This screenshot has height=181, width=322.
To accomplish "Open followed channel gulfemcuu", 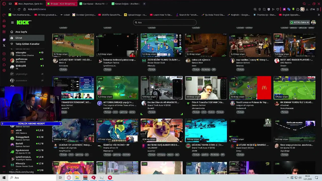I will coord(27,60).
